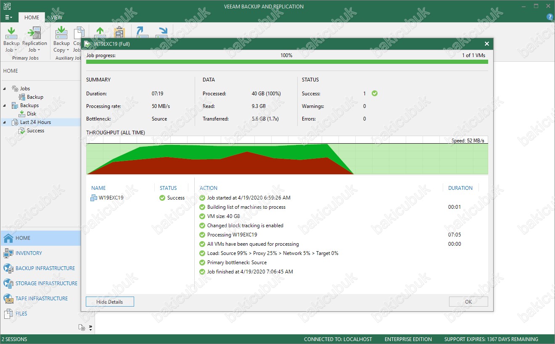Select Success item under Last 24 Hours
Screen dimensions: 555x344
(x=35, y=131)
